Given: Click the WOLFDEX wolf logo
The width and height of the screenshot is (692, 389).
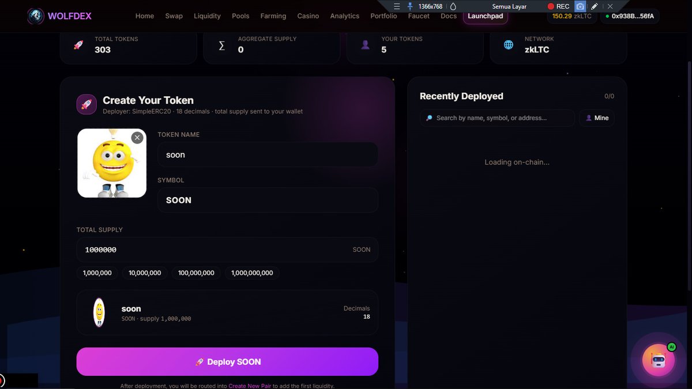Looking at the screenshot, I should [x=36, y=16].
